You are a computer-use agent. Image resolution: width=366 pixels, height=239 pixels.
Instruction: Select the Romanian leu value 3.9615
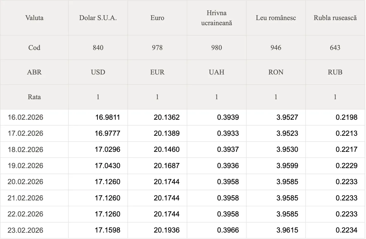coord(287,230)
